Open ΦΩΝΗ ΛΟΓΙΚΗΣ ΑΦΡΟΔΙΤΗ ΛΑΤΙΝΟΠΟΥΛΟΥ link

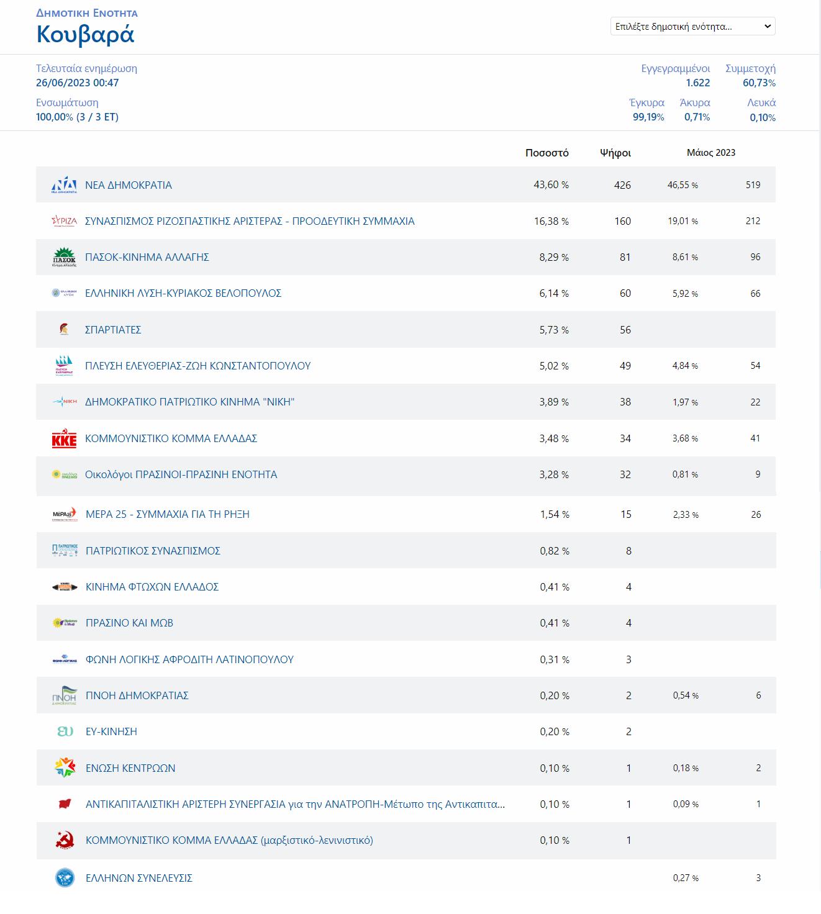(x=190, y=659)
